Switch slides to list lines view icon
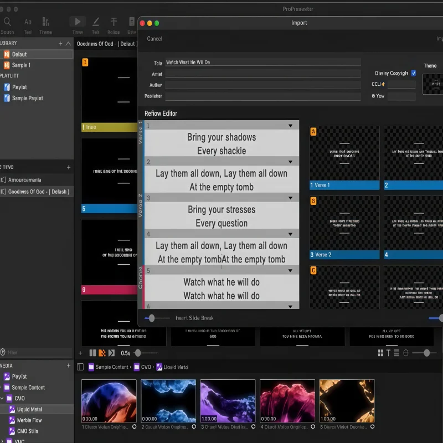The width and height of the screenshot is (443, 443). coord(396,353)
